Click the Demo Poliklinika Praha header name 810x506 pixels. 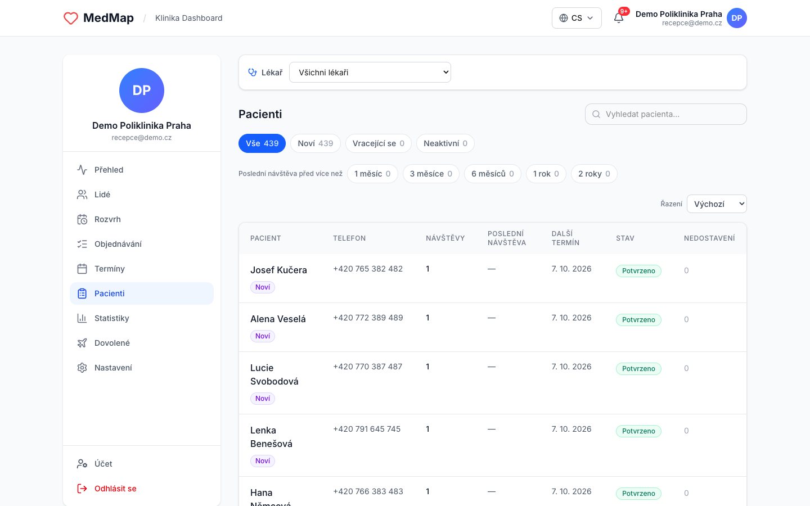(679, 14)
